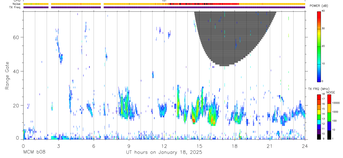Click the red strong echo near 14.5 UT
The height and width of the screenshot is (158, 343).
193,120
